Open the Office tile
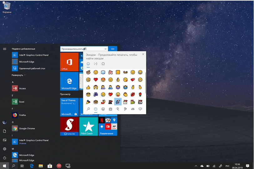Screen dimensions: 254x169 (69, 62)
